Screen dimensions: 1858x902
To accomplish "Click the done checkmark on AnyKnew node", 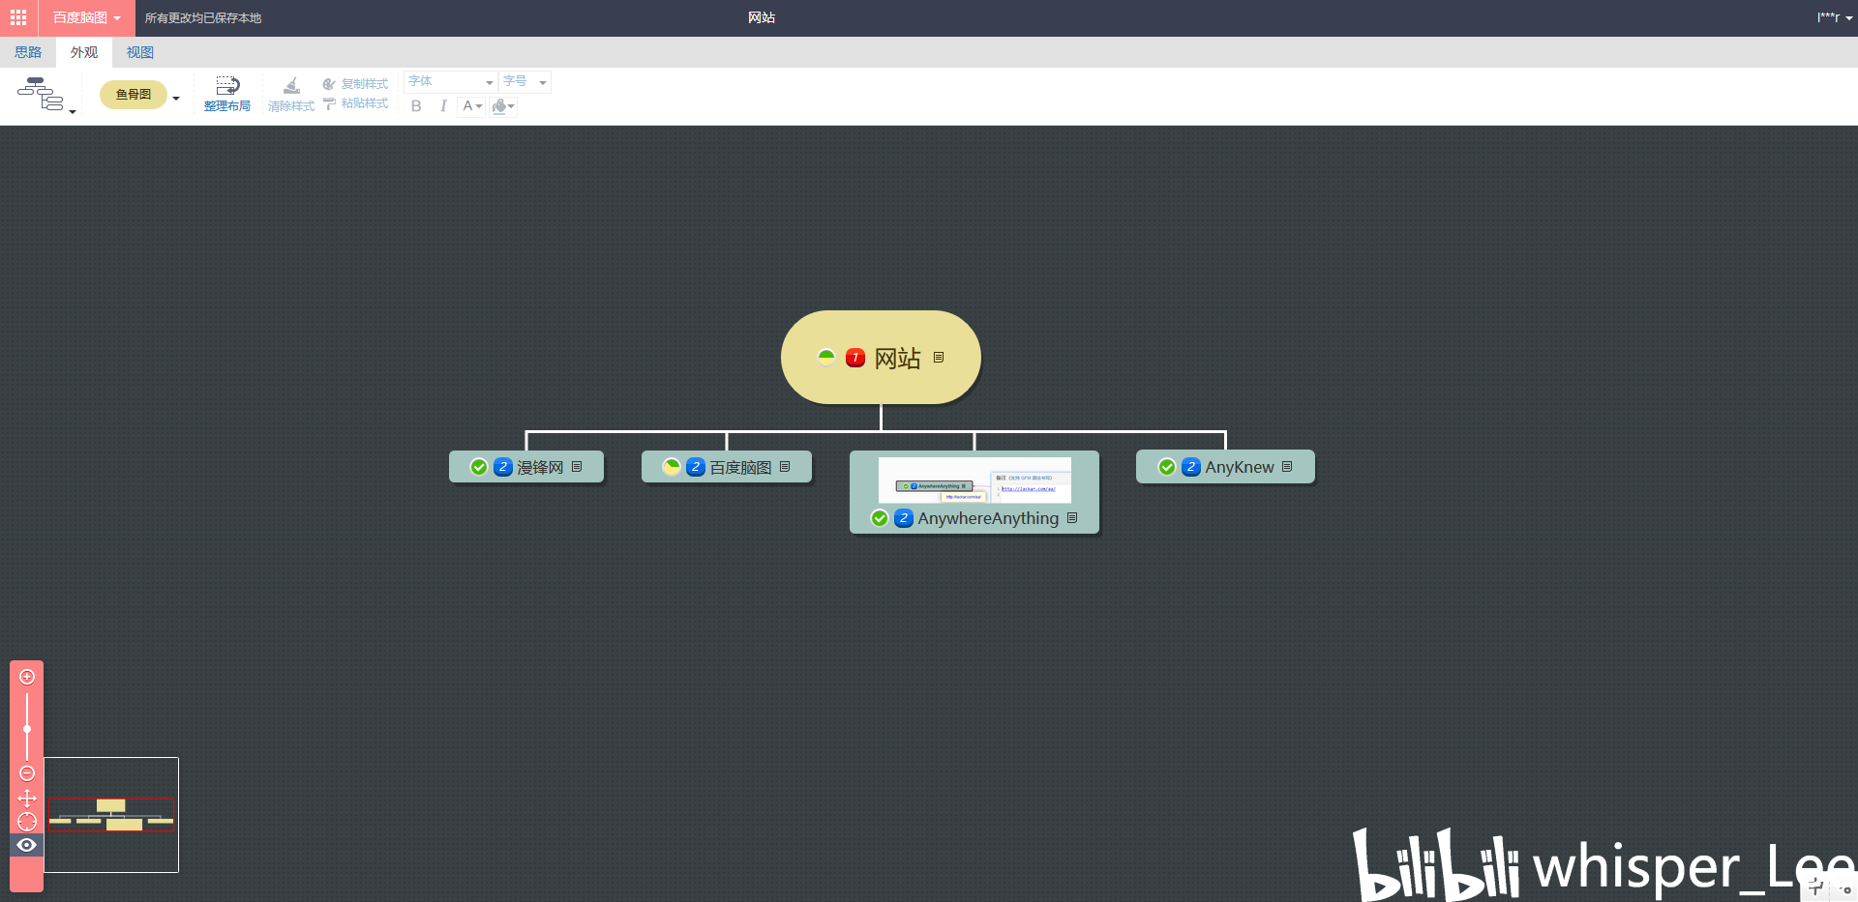I will 1167,467.
